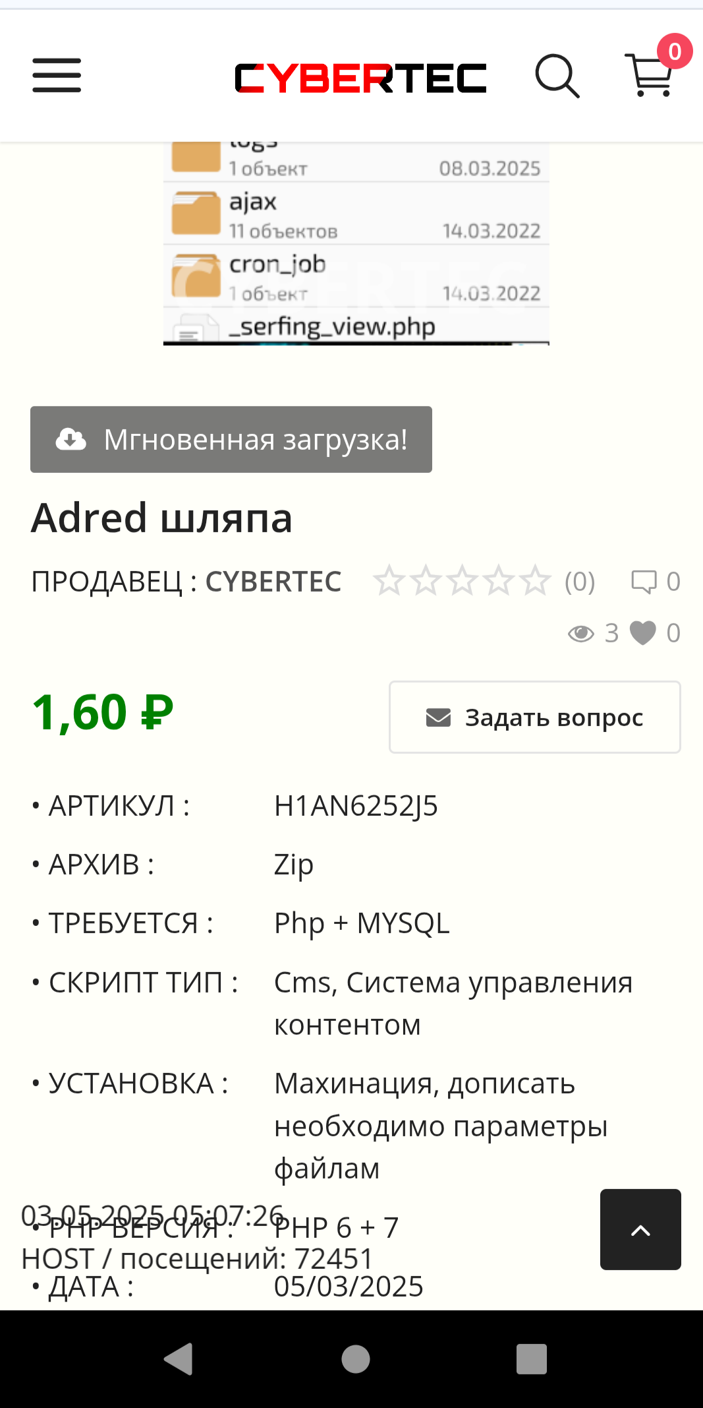This screenshot has width=703, height=1408.
Task: Like the product with heart icon
Action: [x=643, y=633]
